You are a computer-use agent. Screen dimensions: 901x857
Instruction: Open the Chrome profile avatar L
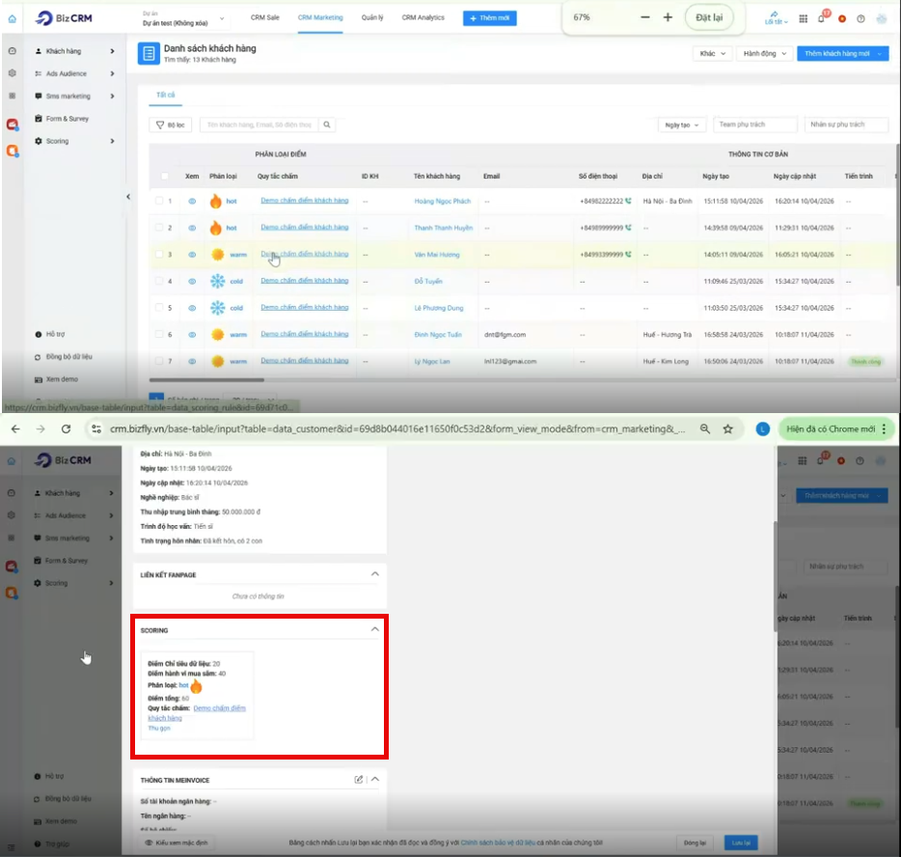[x=762, y=428]
